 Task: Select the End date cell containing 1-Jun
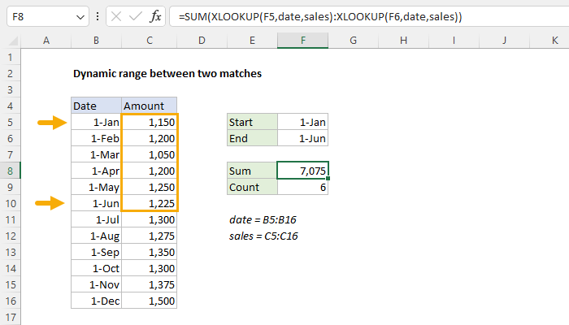[x=303, y=138]
